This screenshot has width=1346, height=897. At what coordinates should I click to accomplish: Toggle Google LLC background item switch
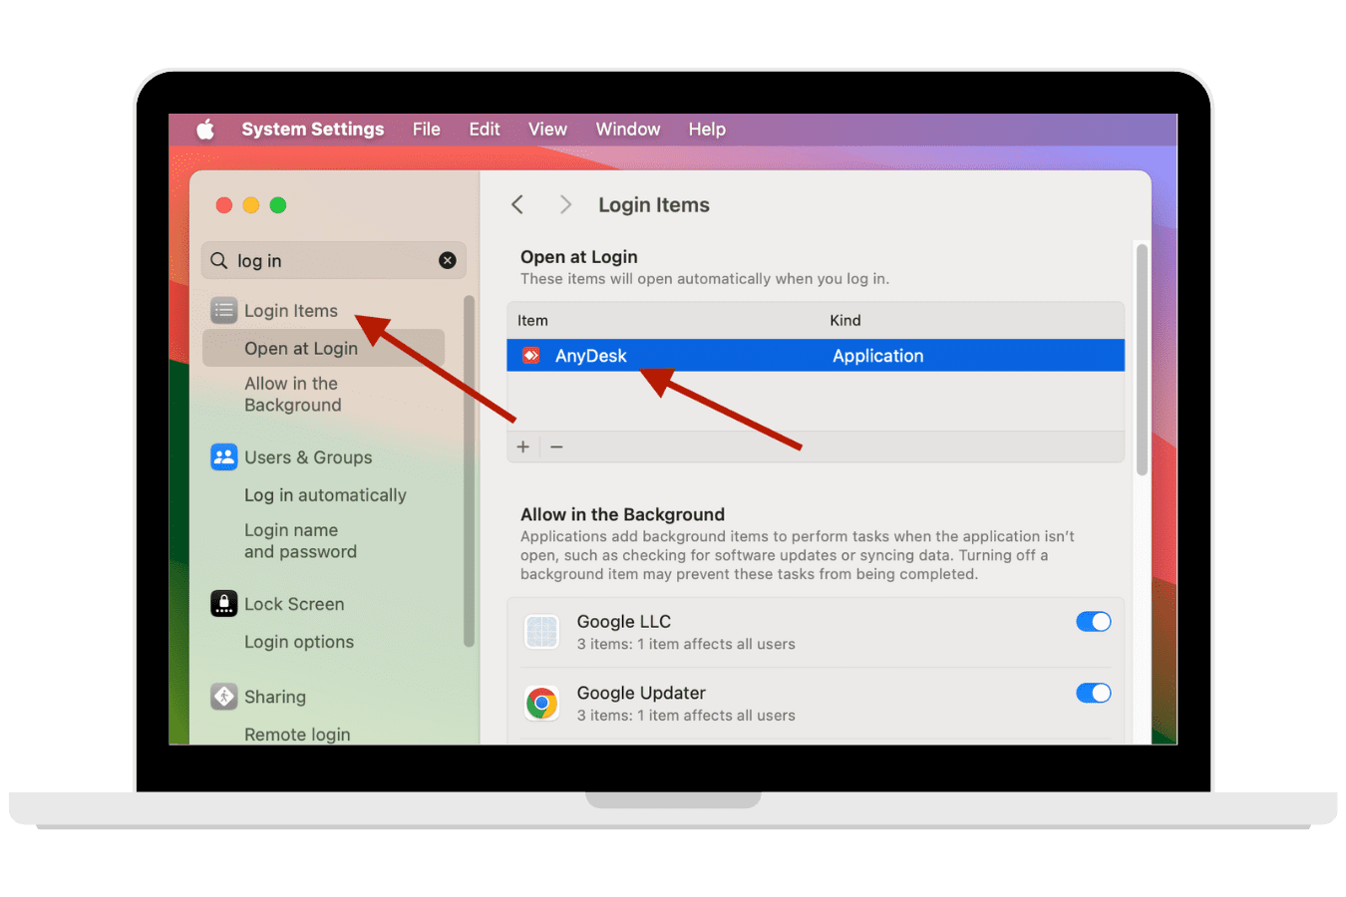[1094, 622]
